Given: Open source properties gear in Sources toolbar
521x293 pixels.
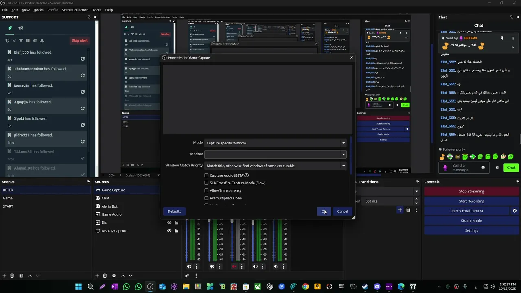Looking at the screenshot, I should [x=114, y=276].
